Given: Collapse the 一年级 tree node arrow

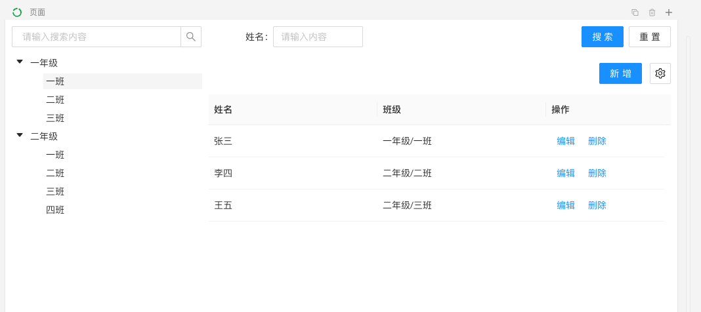Looking at the screenshot, I should pyautogui.click(x=20, y=62).
